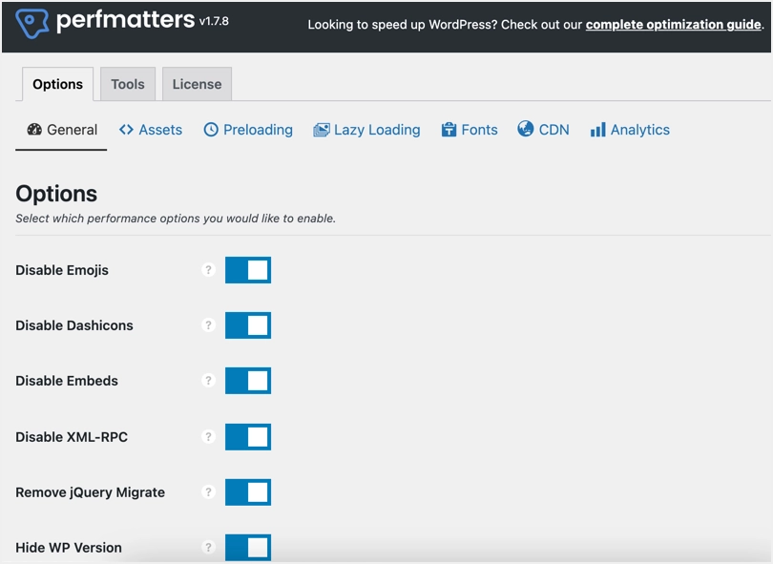Click the perfmatters brand name text
This screenshot has height=564, width=773.
pos(125,20)
